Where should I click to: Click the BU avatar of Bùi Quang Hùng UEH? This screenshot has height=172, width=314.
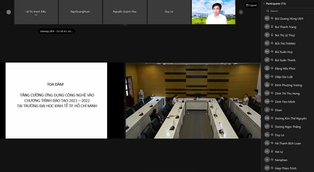267,18
